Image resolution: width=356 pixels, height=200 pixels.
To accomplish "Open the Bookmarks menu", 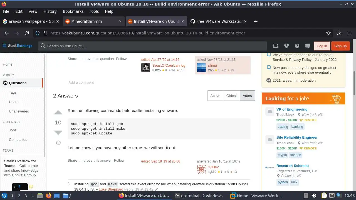I will tap(73, 11).
